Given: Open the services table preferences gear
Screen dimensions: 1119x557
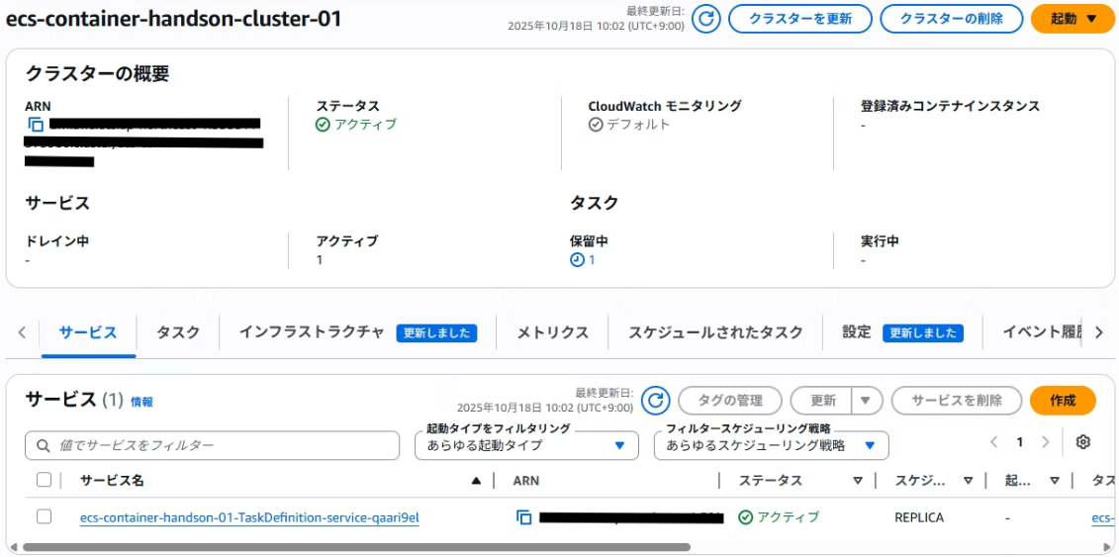Looking at the screenshot, I should pos(1083,442).
